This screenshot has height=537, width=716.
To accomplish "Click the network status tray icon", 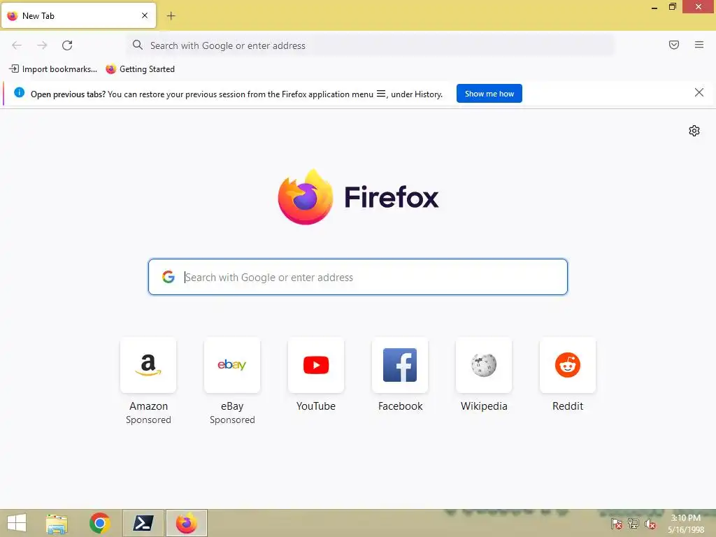I will [x=633, y=524].
